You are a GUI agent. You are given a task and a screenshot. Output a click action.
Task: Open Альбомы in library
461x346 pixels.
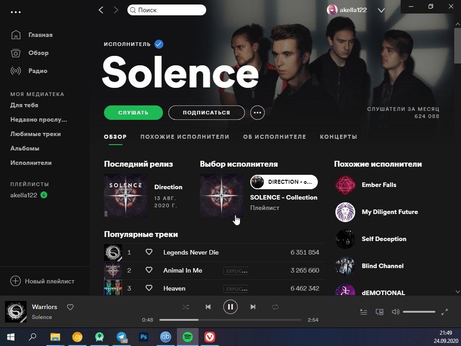pyautogui.click(x=25, y=148)
